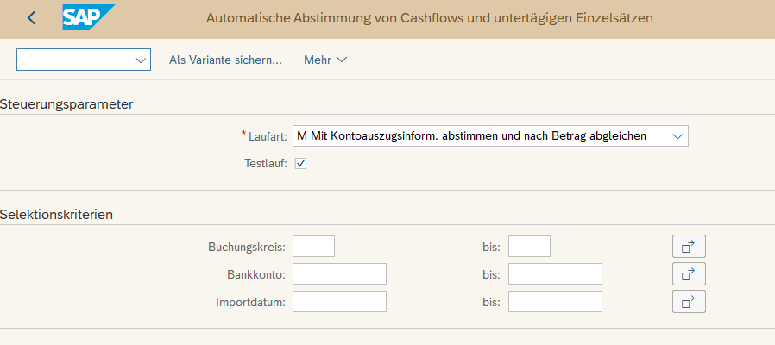Select the Importdatum from field
775x345 pixels.
pyautogui.click(x=339, y=302)
